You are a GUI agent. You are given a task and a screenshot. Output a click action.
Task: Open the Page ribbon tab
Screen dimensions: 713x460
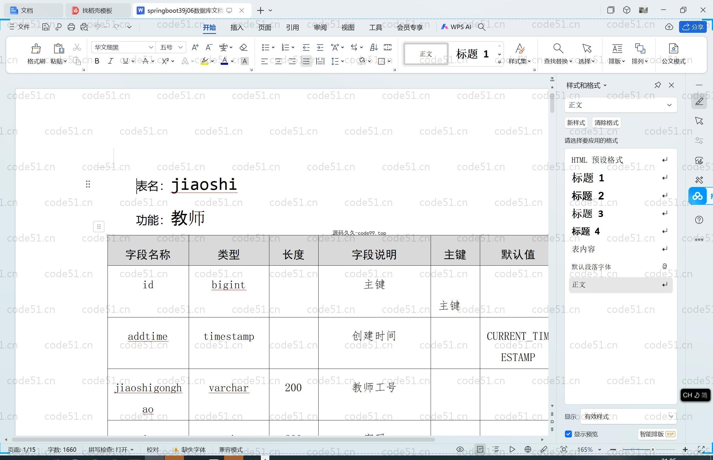pos(265,27)
